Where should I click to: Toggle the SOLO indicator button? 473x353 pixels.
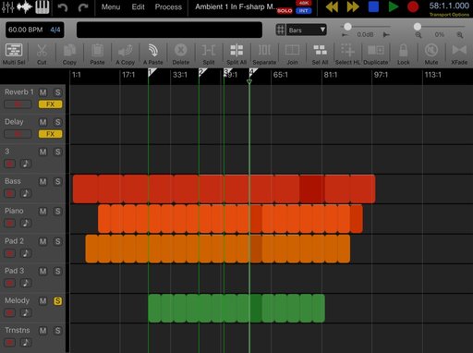point(285,11)
